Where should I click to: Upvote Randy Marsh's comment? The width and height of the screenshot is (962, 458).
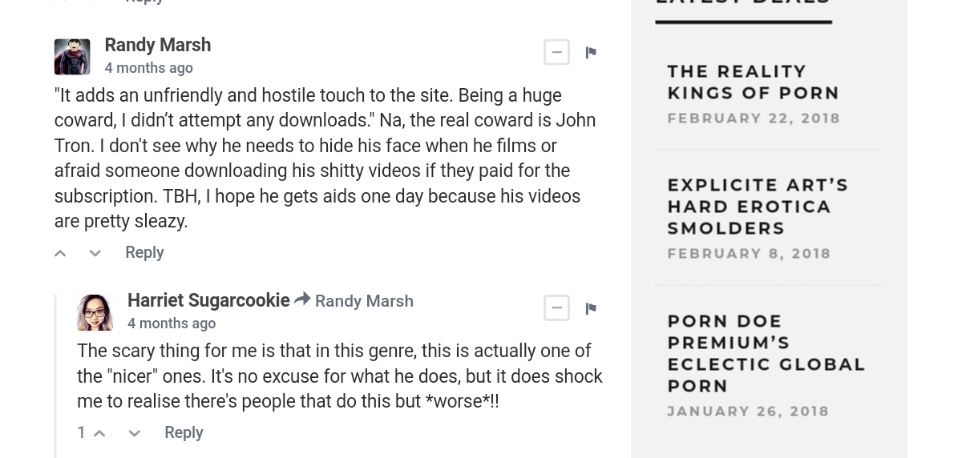60,253
